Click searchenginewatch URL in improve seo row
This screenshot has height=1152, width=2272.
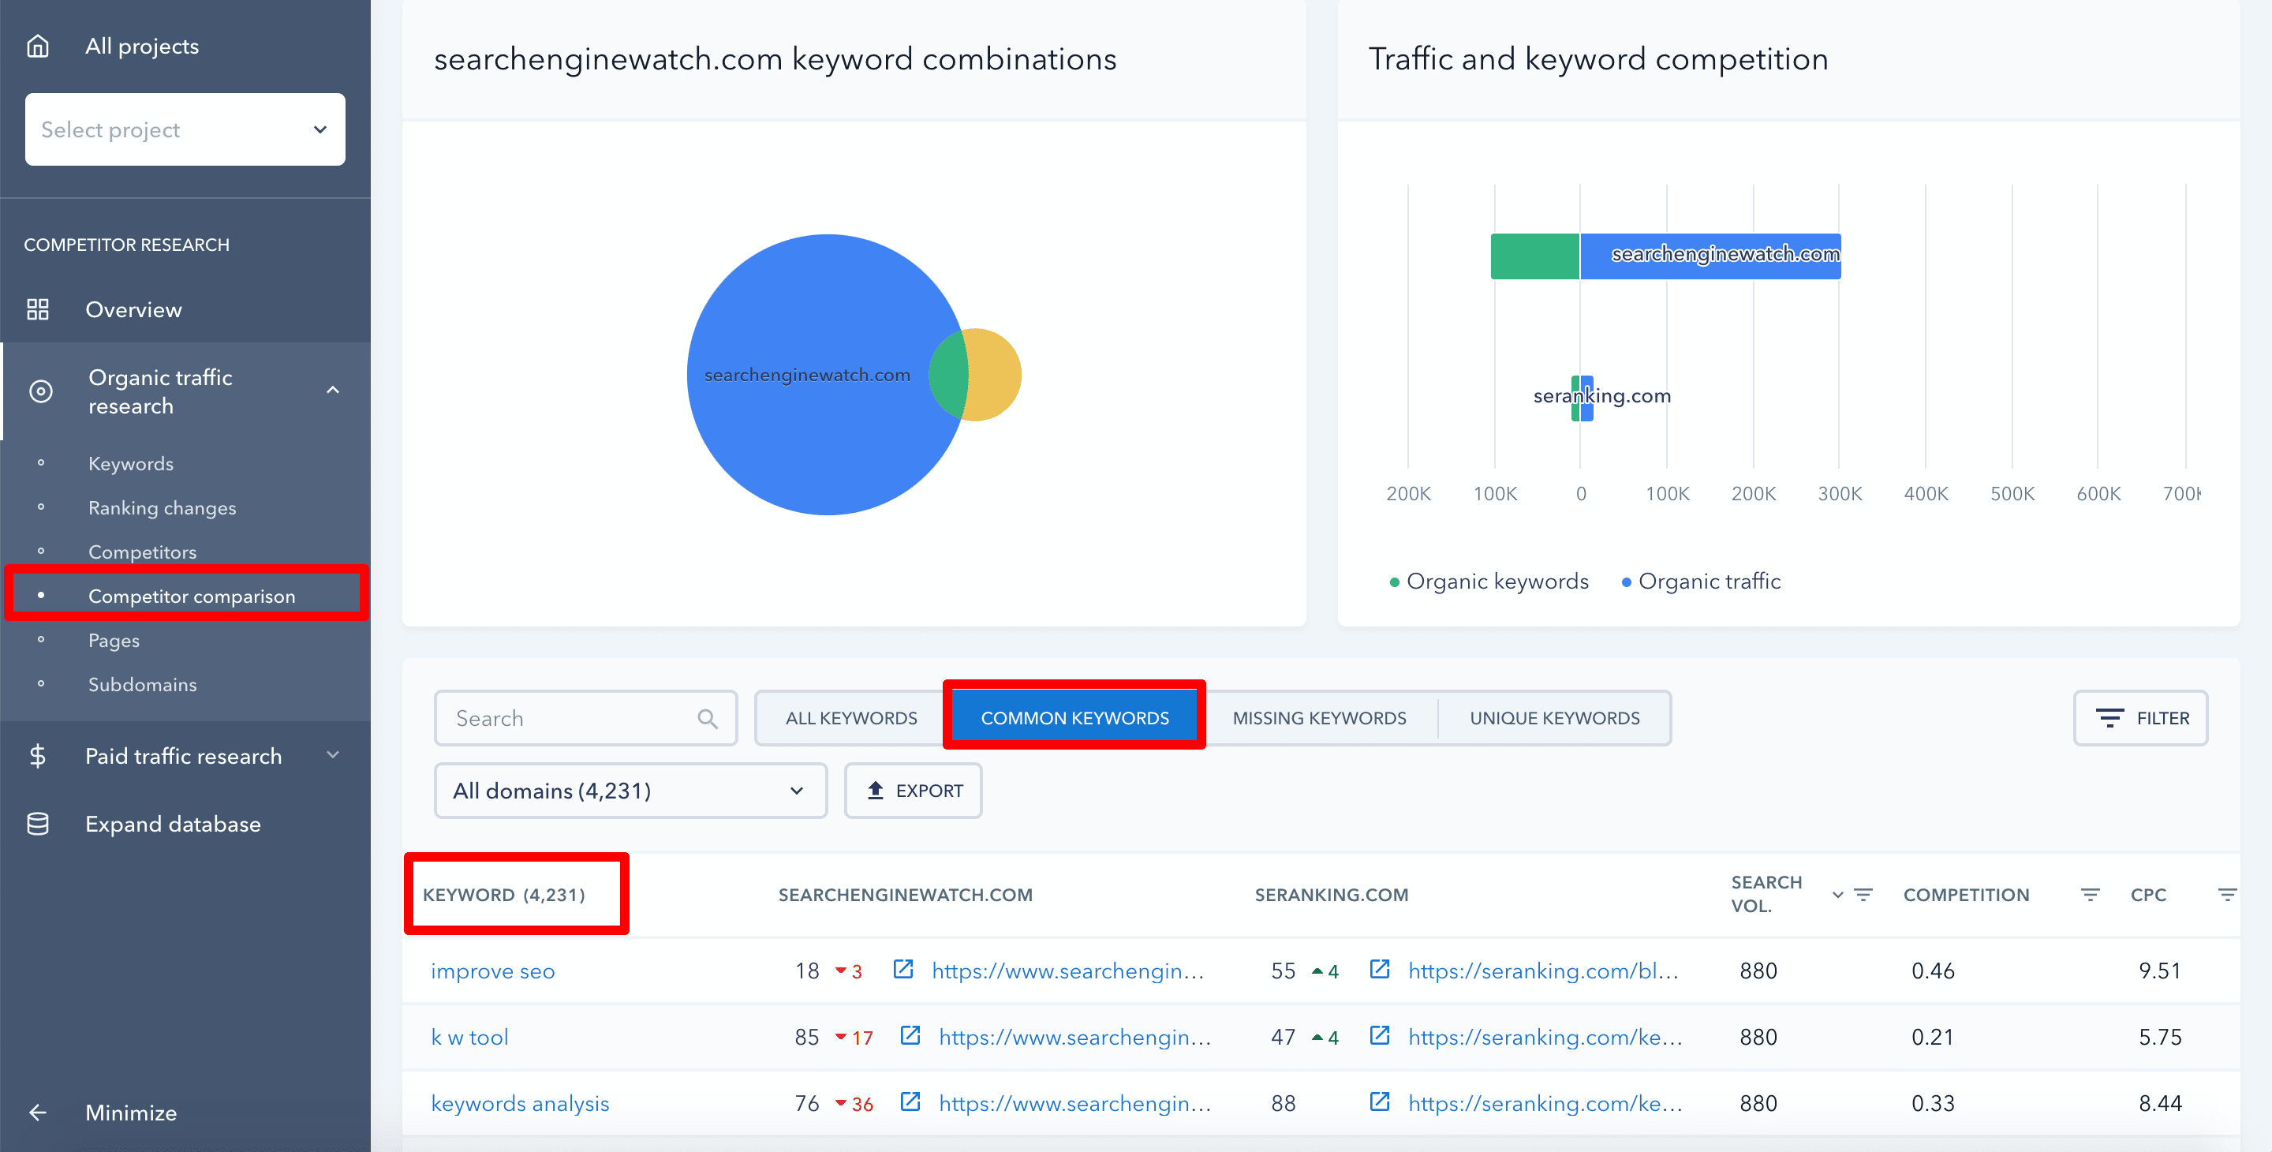[x=1067, y=971]
